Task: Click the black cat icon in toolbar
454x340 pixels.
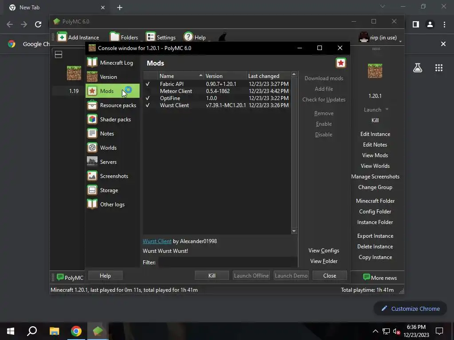Action: pyautogui.click(x=223, y=37)
